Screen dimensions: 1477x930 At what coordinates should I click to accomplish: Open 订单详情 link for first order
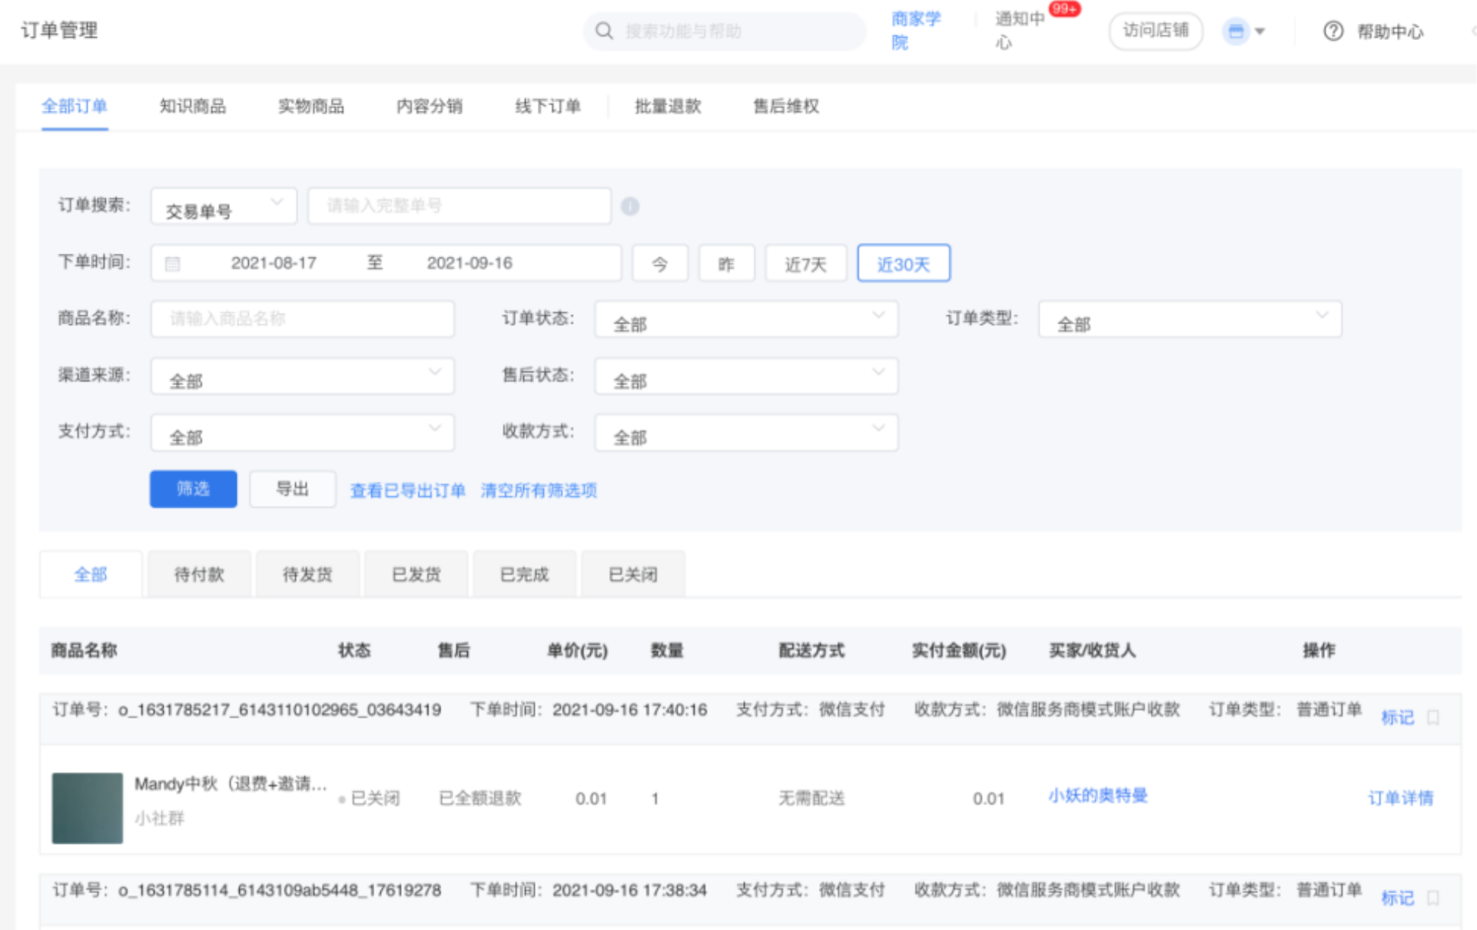1399,798
